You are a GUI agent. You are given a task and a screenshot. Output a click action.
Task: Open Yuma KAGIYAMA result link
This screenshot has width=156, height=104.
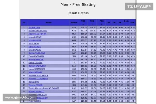click(x=36, y=56)
